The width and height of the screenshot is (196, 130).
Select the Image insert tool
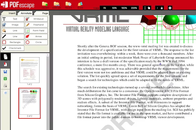[13, 25]
